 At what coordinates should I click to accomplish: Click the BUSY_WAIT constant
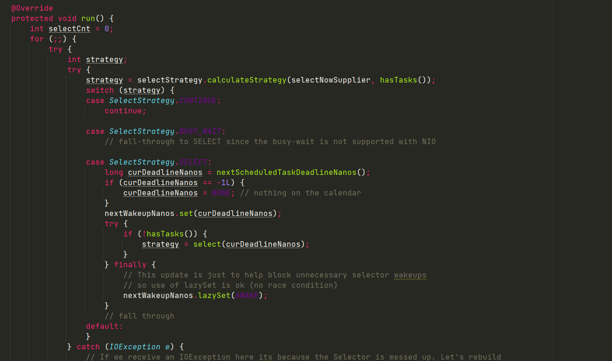pyautogui.click(x=200, y=131)
